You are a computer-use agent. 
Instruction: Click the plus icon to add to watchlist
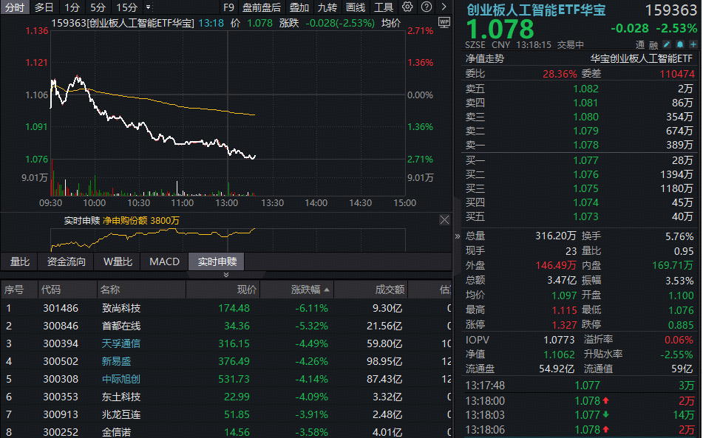click(693, 44)
